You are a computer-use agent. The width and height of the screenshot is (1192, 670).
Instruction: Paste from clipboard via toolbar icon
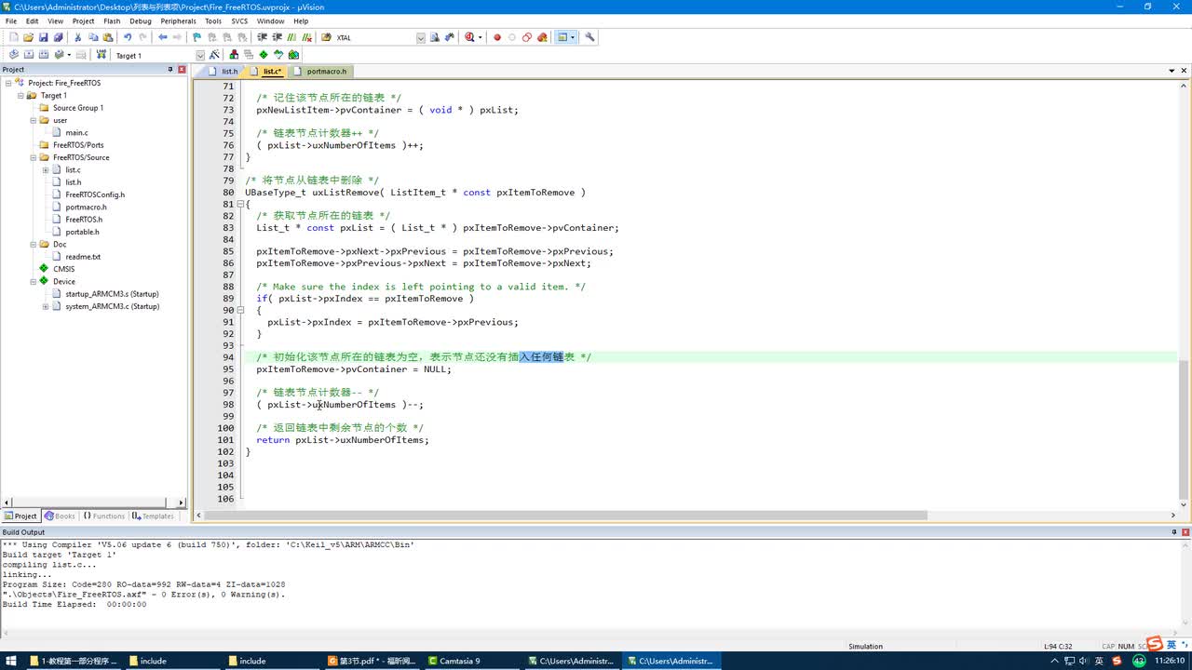pos(108,37)
